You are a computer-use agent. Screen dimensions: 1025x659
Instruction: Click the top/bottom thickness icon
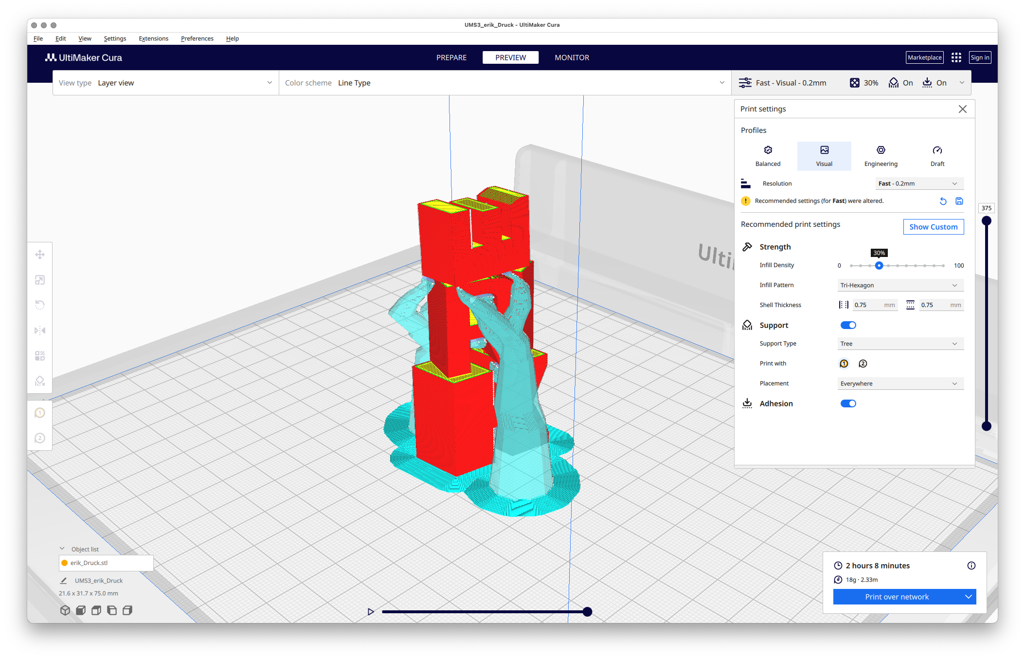pos(910,305)
